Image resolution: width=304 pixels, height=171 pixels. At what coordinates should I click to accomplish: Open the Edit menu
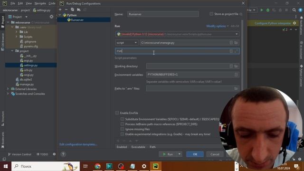20,3
